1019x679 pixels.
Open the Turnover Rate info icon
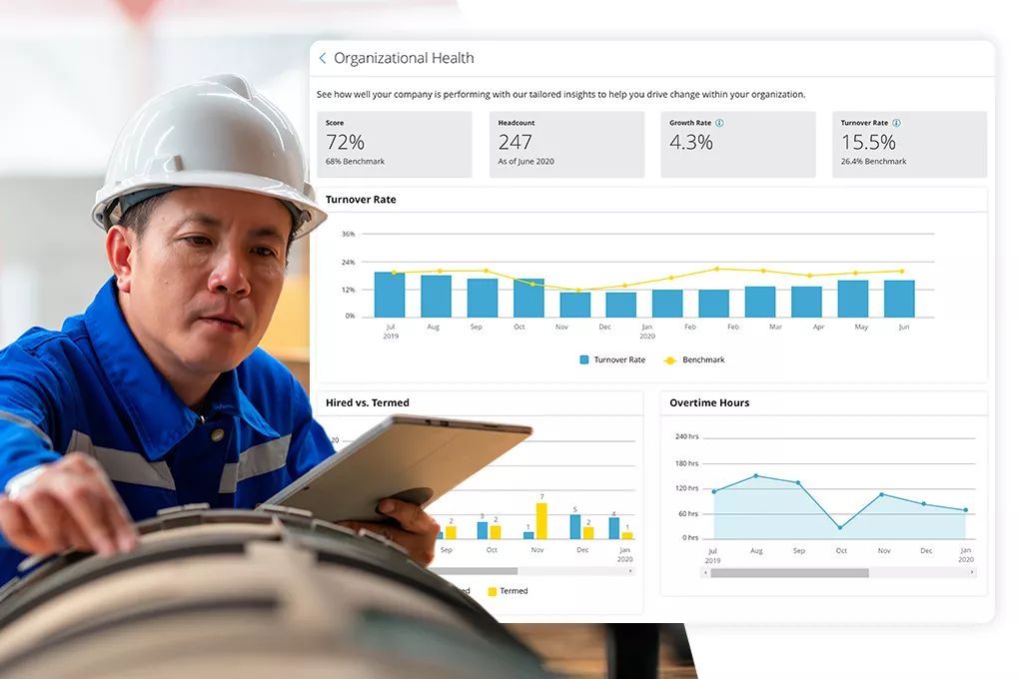coord(896,123)
